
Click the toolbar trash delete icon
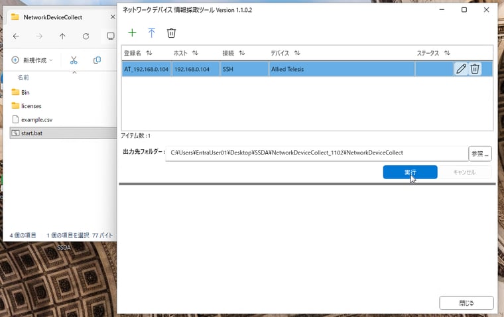click(171, 32)
